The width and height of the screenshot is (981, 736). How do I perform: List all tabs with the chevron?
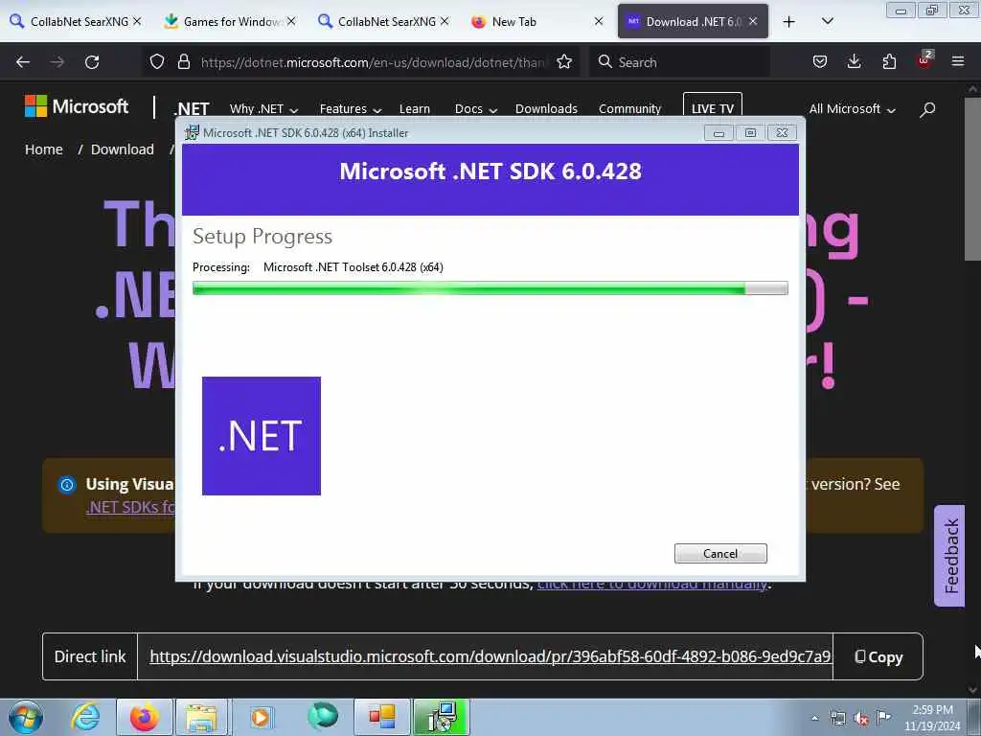(x=827, y=22)
